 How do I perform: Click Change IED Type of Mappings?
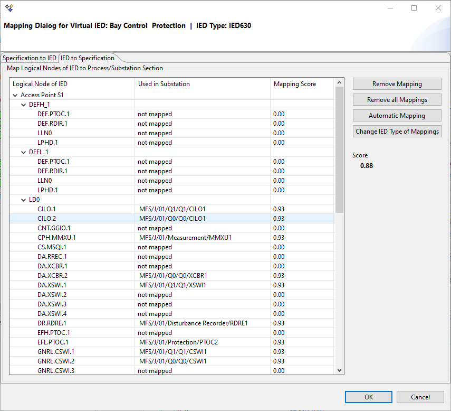[397, 132]
